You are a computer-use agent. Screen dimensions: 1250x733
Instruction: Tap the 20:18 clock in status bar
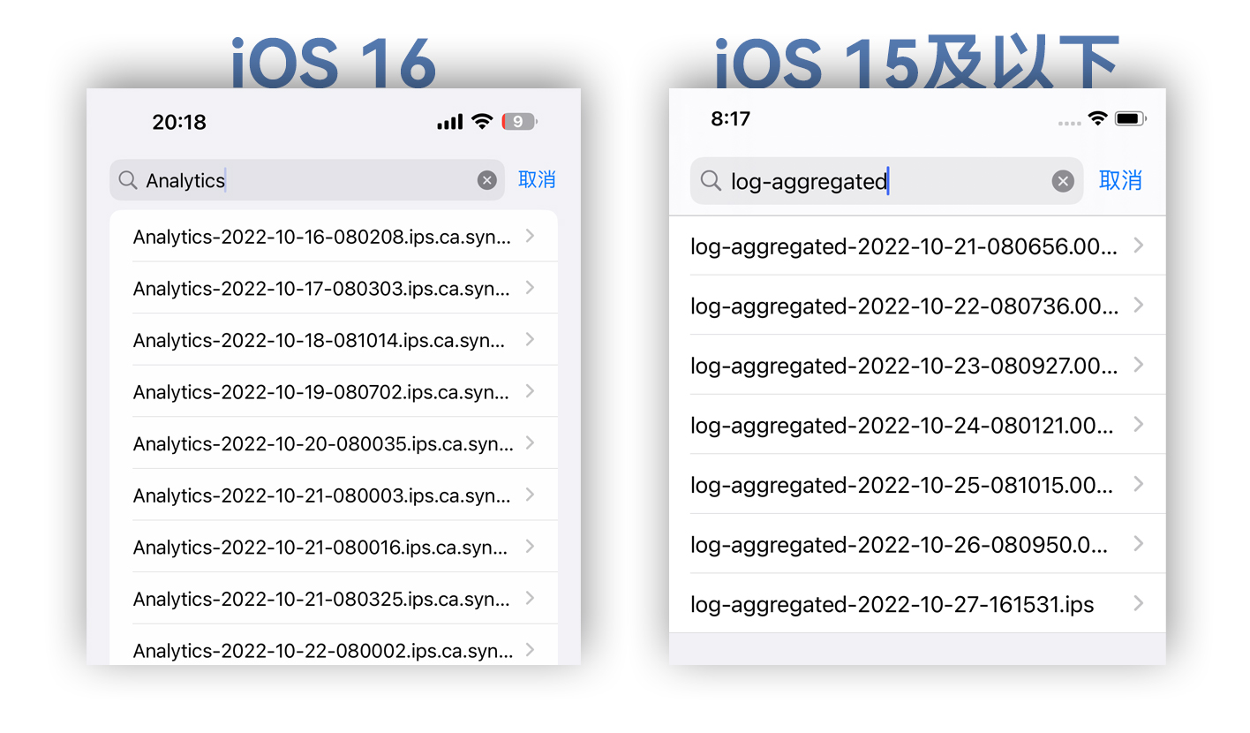click(x=179, y=122)
